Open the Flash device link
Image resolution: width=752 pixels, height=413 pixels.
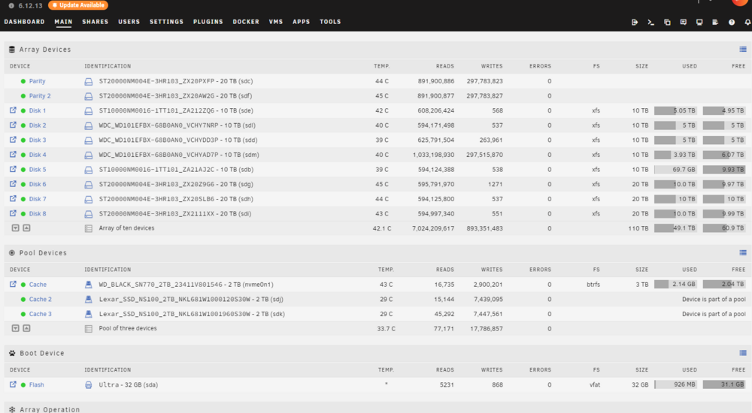(x=36, y=384)
